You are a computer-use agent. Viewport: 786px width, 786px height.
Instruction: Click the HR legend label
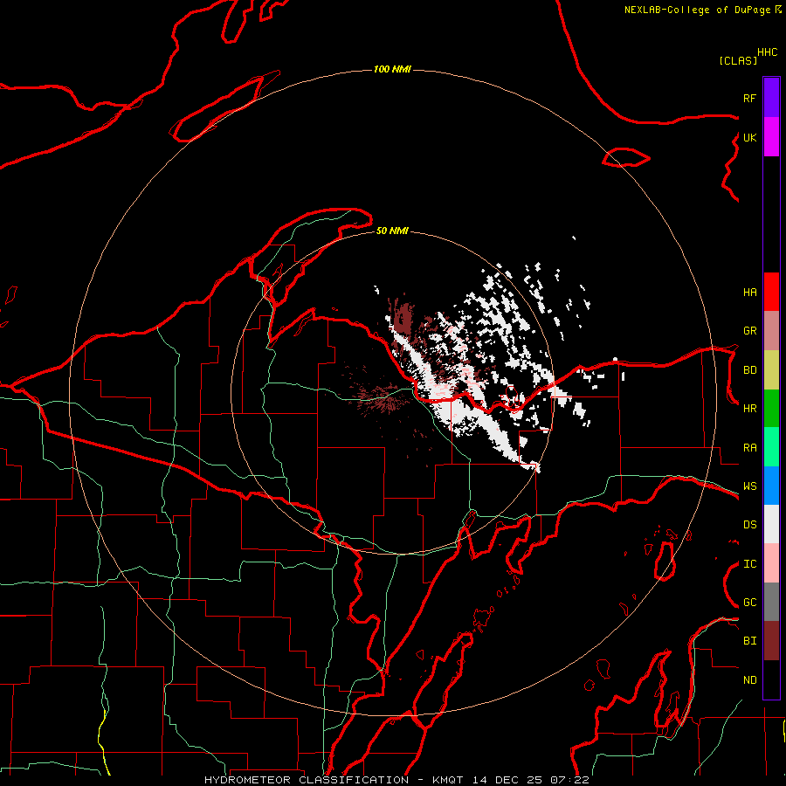tap(749, 409)
